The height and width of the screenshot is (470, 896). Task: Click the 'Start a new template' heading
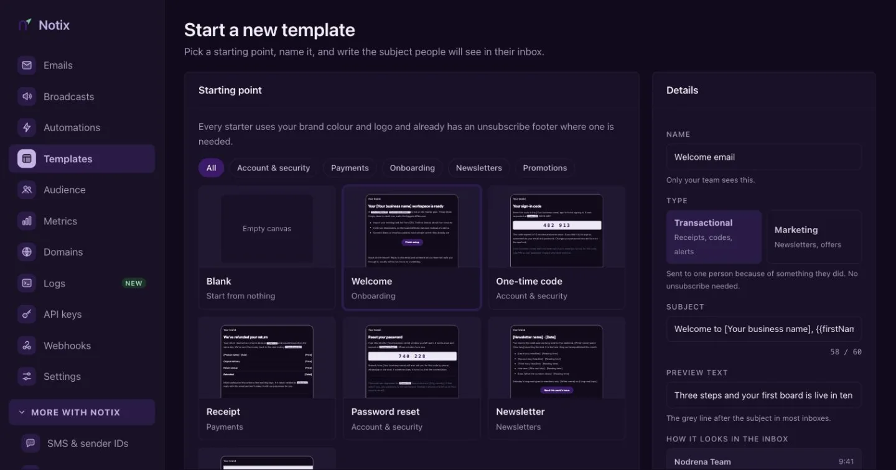coord(269,30)
